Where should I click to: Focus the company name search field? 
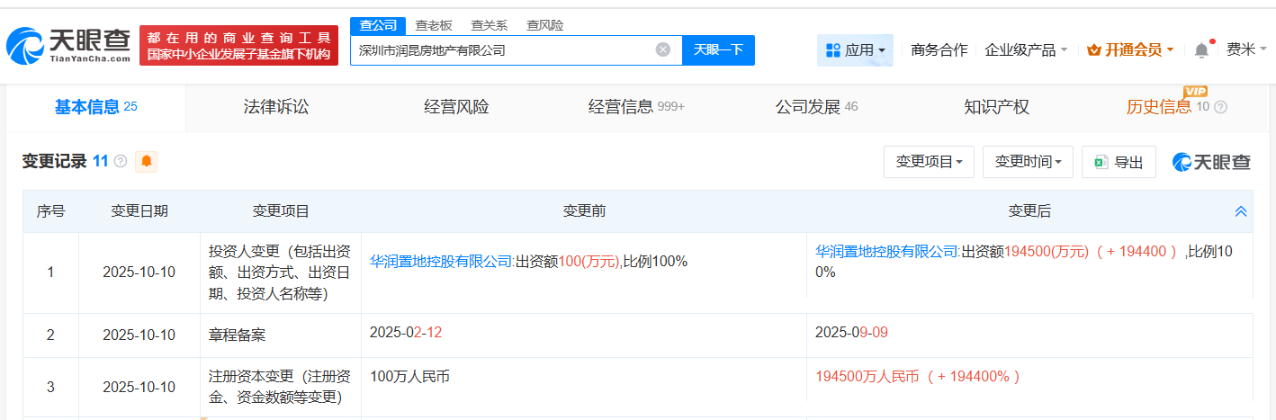pos(499,50)
